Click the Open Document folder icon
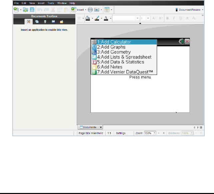 (26, 10)
